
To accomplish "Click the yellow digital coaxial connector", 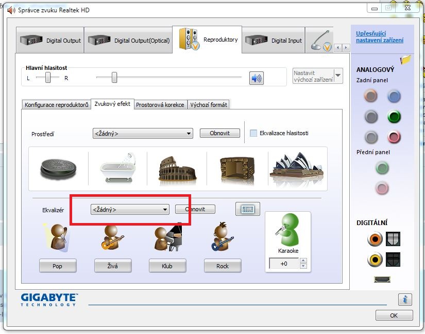I will coord(375,259).
